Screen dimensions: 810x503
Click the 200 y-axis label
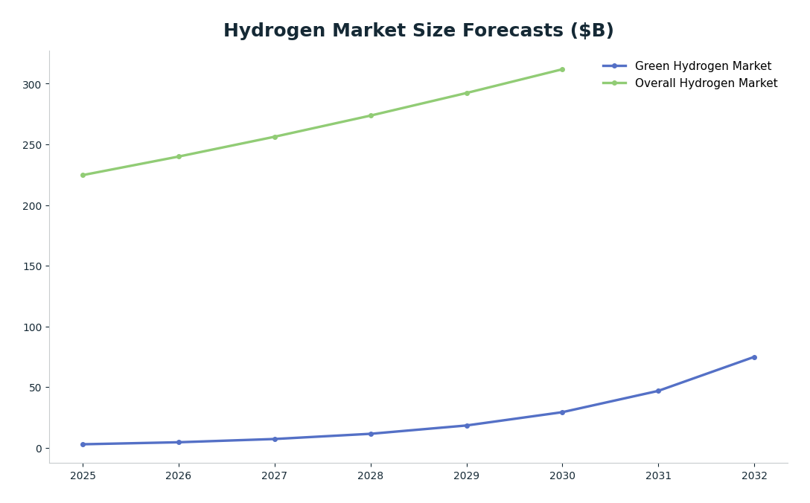(33, 206)
